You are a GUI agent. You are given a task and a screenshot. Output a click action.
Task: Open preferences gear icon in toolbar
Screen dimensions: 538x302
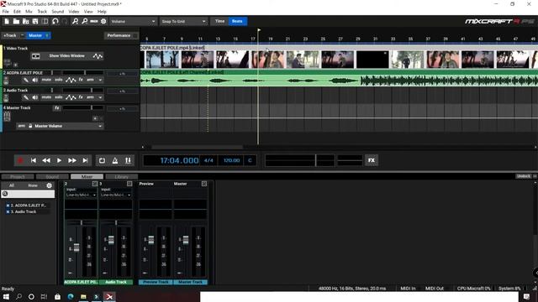[x=103, y=21]
